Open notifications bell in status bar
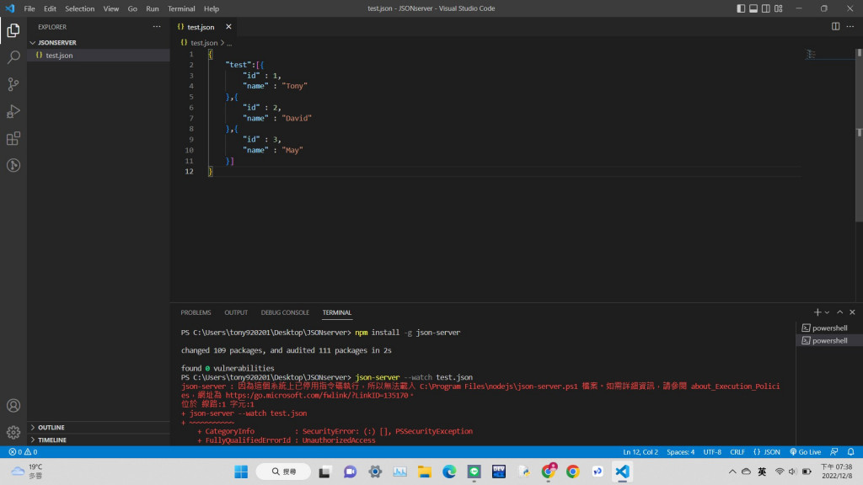The image size is (863, 485). click(x=851, y=452)
